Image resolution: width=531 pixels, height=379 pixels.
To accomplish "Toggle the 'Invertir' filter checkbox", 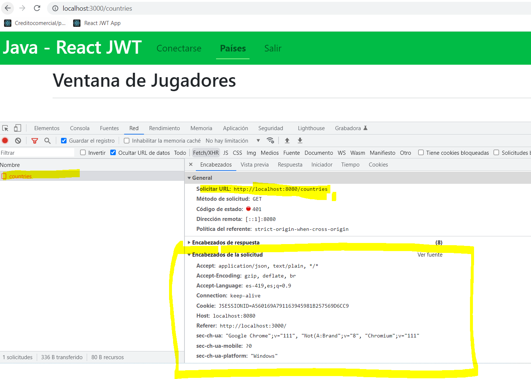I will coord(83,152).
